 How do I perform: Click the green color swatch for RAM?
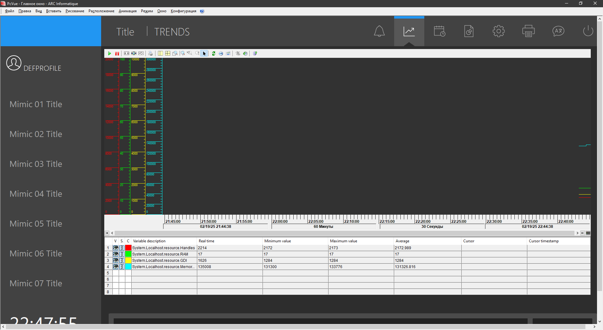coord(128,254)
